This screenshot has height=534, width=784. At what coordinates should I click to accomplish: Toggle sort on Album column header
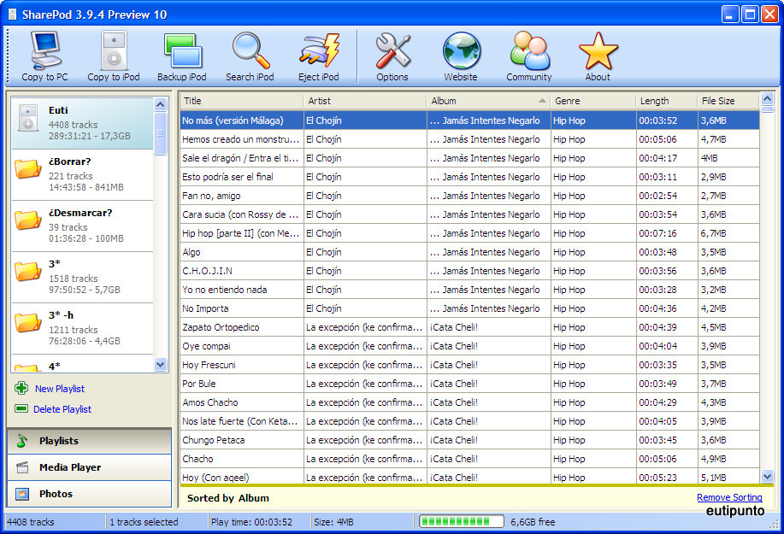point(488,101)
